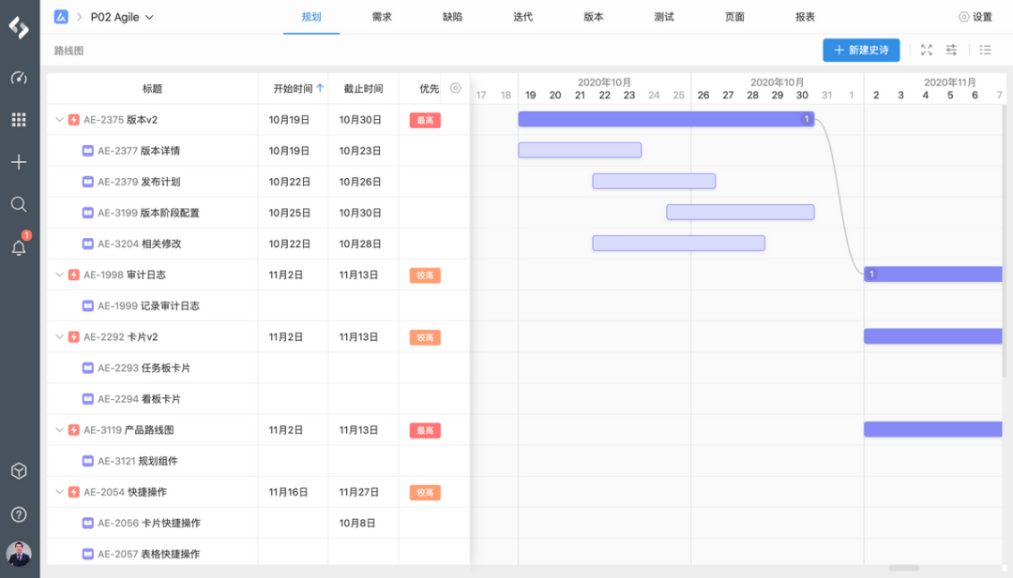Click the 最高 priority tag on AE-2375
1013x578 pixels.
point(424,120)
